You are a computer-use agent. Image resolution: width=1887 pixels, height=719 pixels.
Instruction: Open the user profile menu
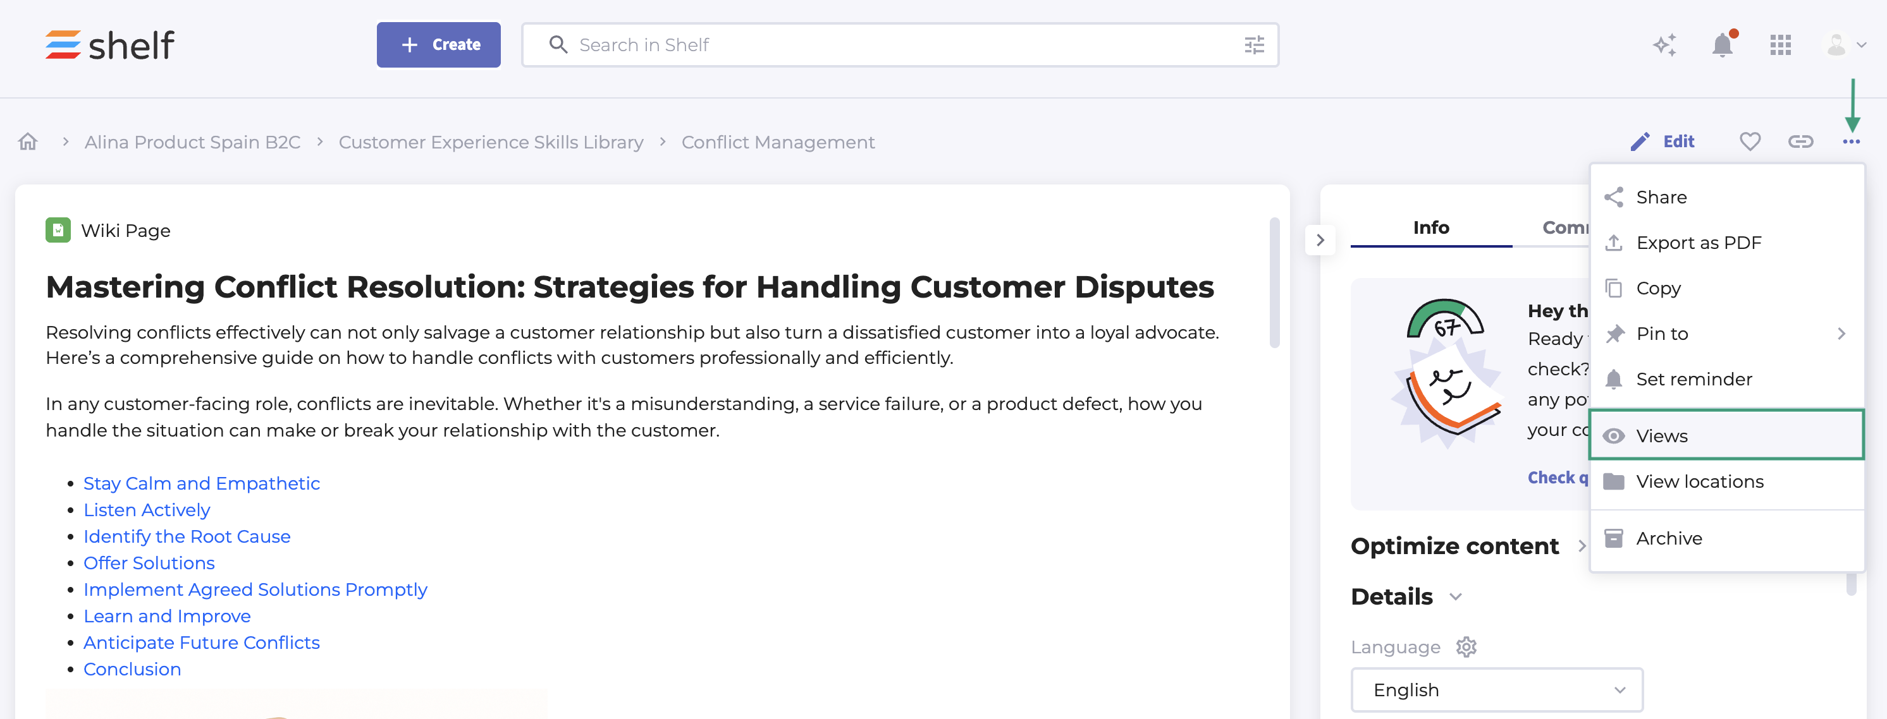1844,45
